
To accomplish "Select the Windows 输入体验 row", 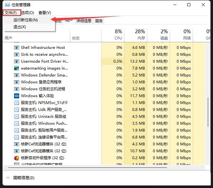I will pyautogui.click(x=104, y=96).
